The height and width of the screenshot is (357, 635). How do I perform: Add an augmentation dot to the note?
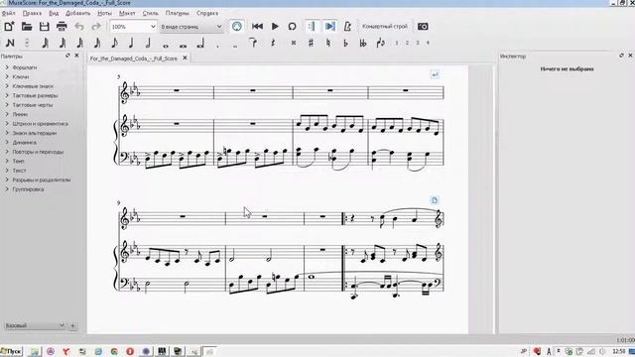pos(217,46)
